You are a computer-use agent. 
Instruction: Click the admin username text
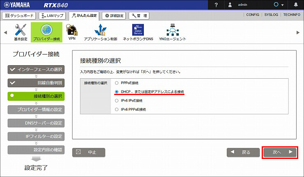point(242,5)
